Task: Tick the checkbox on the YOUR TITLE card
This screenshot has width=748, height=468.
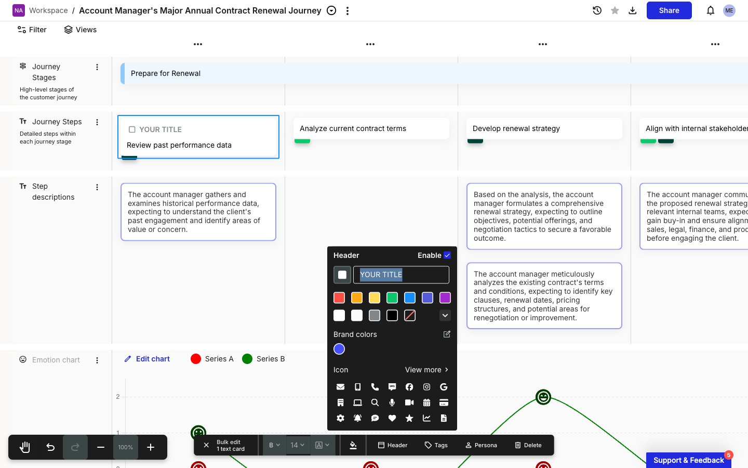Action: [x=132, y=129]
